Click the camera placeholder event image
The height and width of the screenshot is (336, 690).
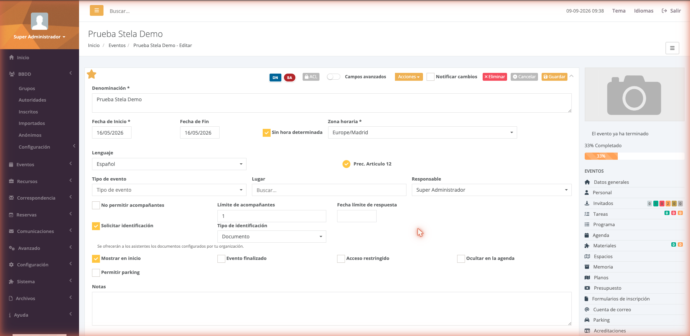pyautogui.click(x=634, y=95)
